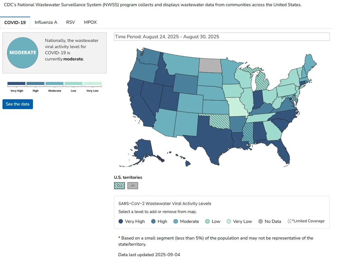Screen dimensions: 360x262
Task: Toggle the High level legend circle
Action: point(153,221)
